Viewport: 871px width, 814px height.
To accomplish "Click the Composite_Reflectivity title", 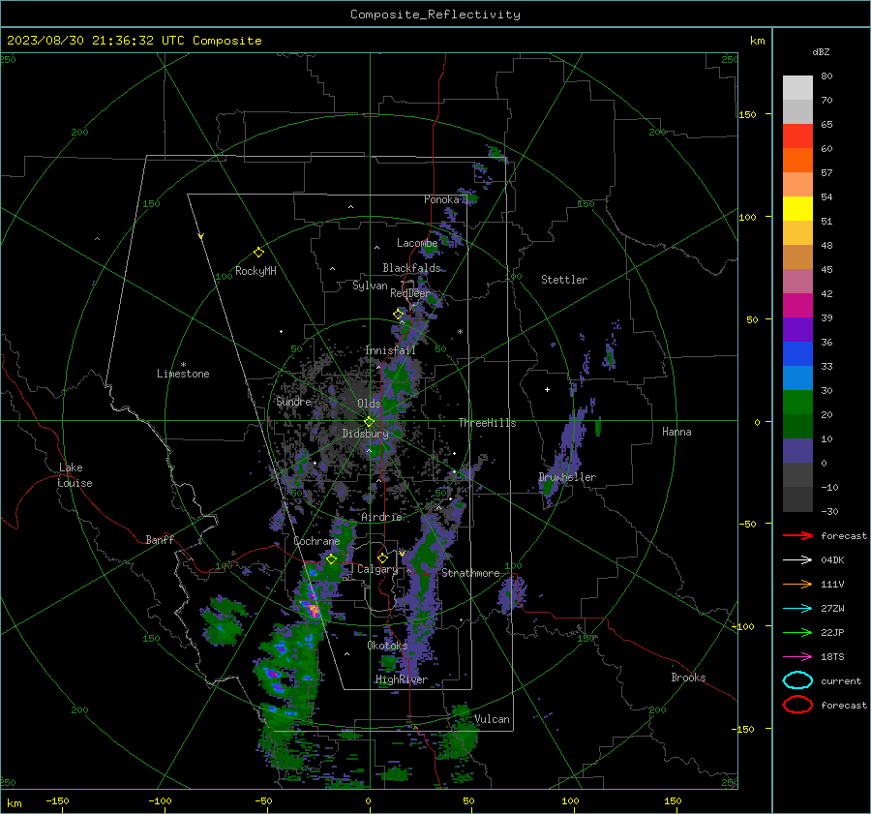I will [x=435, y=15].
